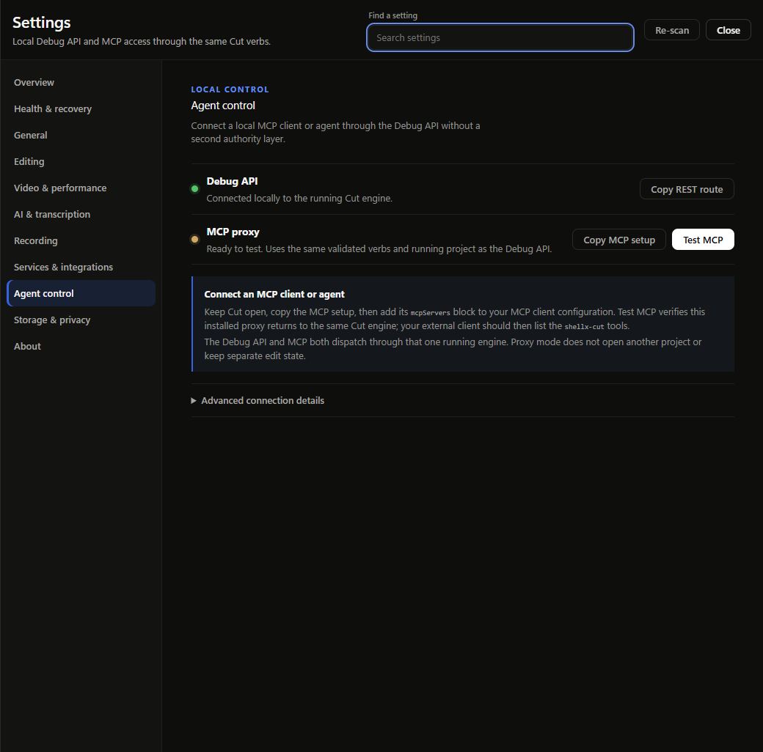Click the 'Connect an MCP client or agent' heading
Image resolution: width=763 pixels, height=752 pixels.
274,294
